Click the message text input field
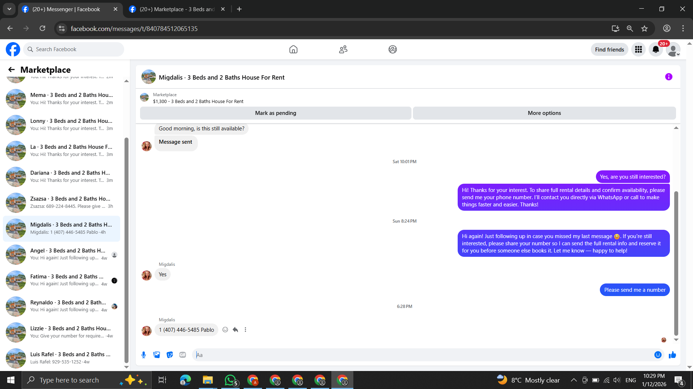The height and width of the screenshot is (389, 693). [x=422, y=355]
